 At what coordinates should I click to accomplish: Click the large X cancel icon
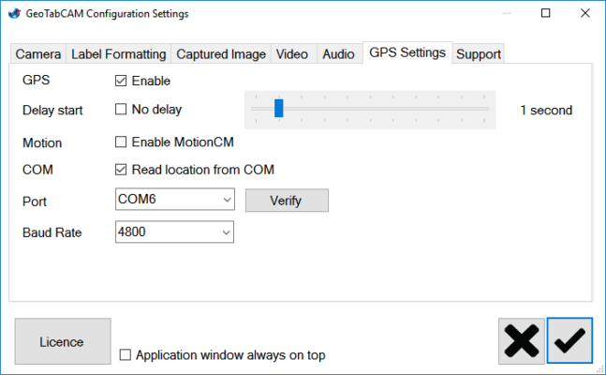click(x=523, y=340)
